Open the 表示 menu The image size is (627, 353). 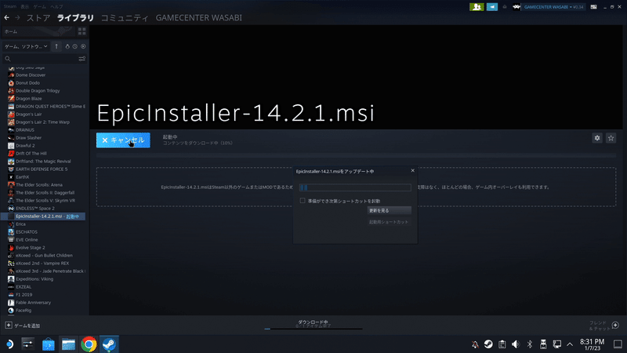[x=25, y=6]
